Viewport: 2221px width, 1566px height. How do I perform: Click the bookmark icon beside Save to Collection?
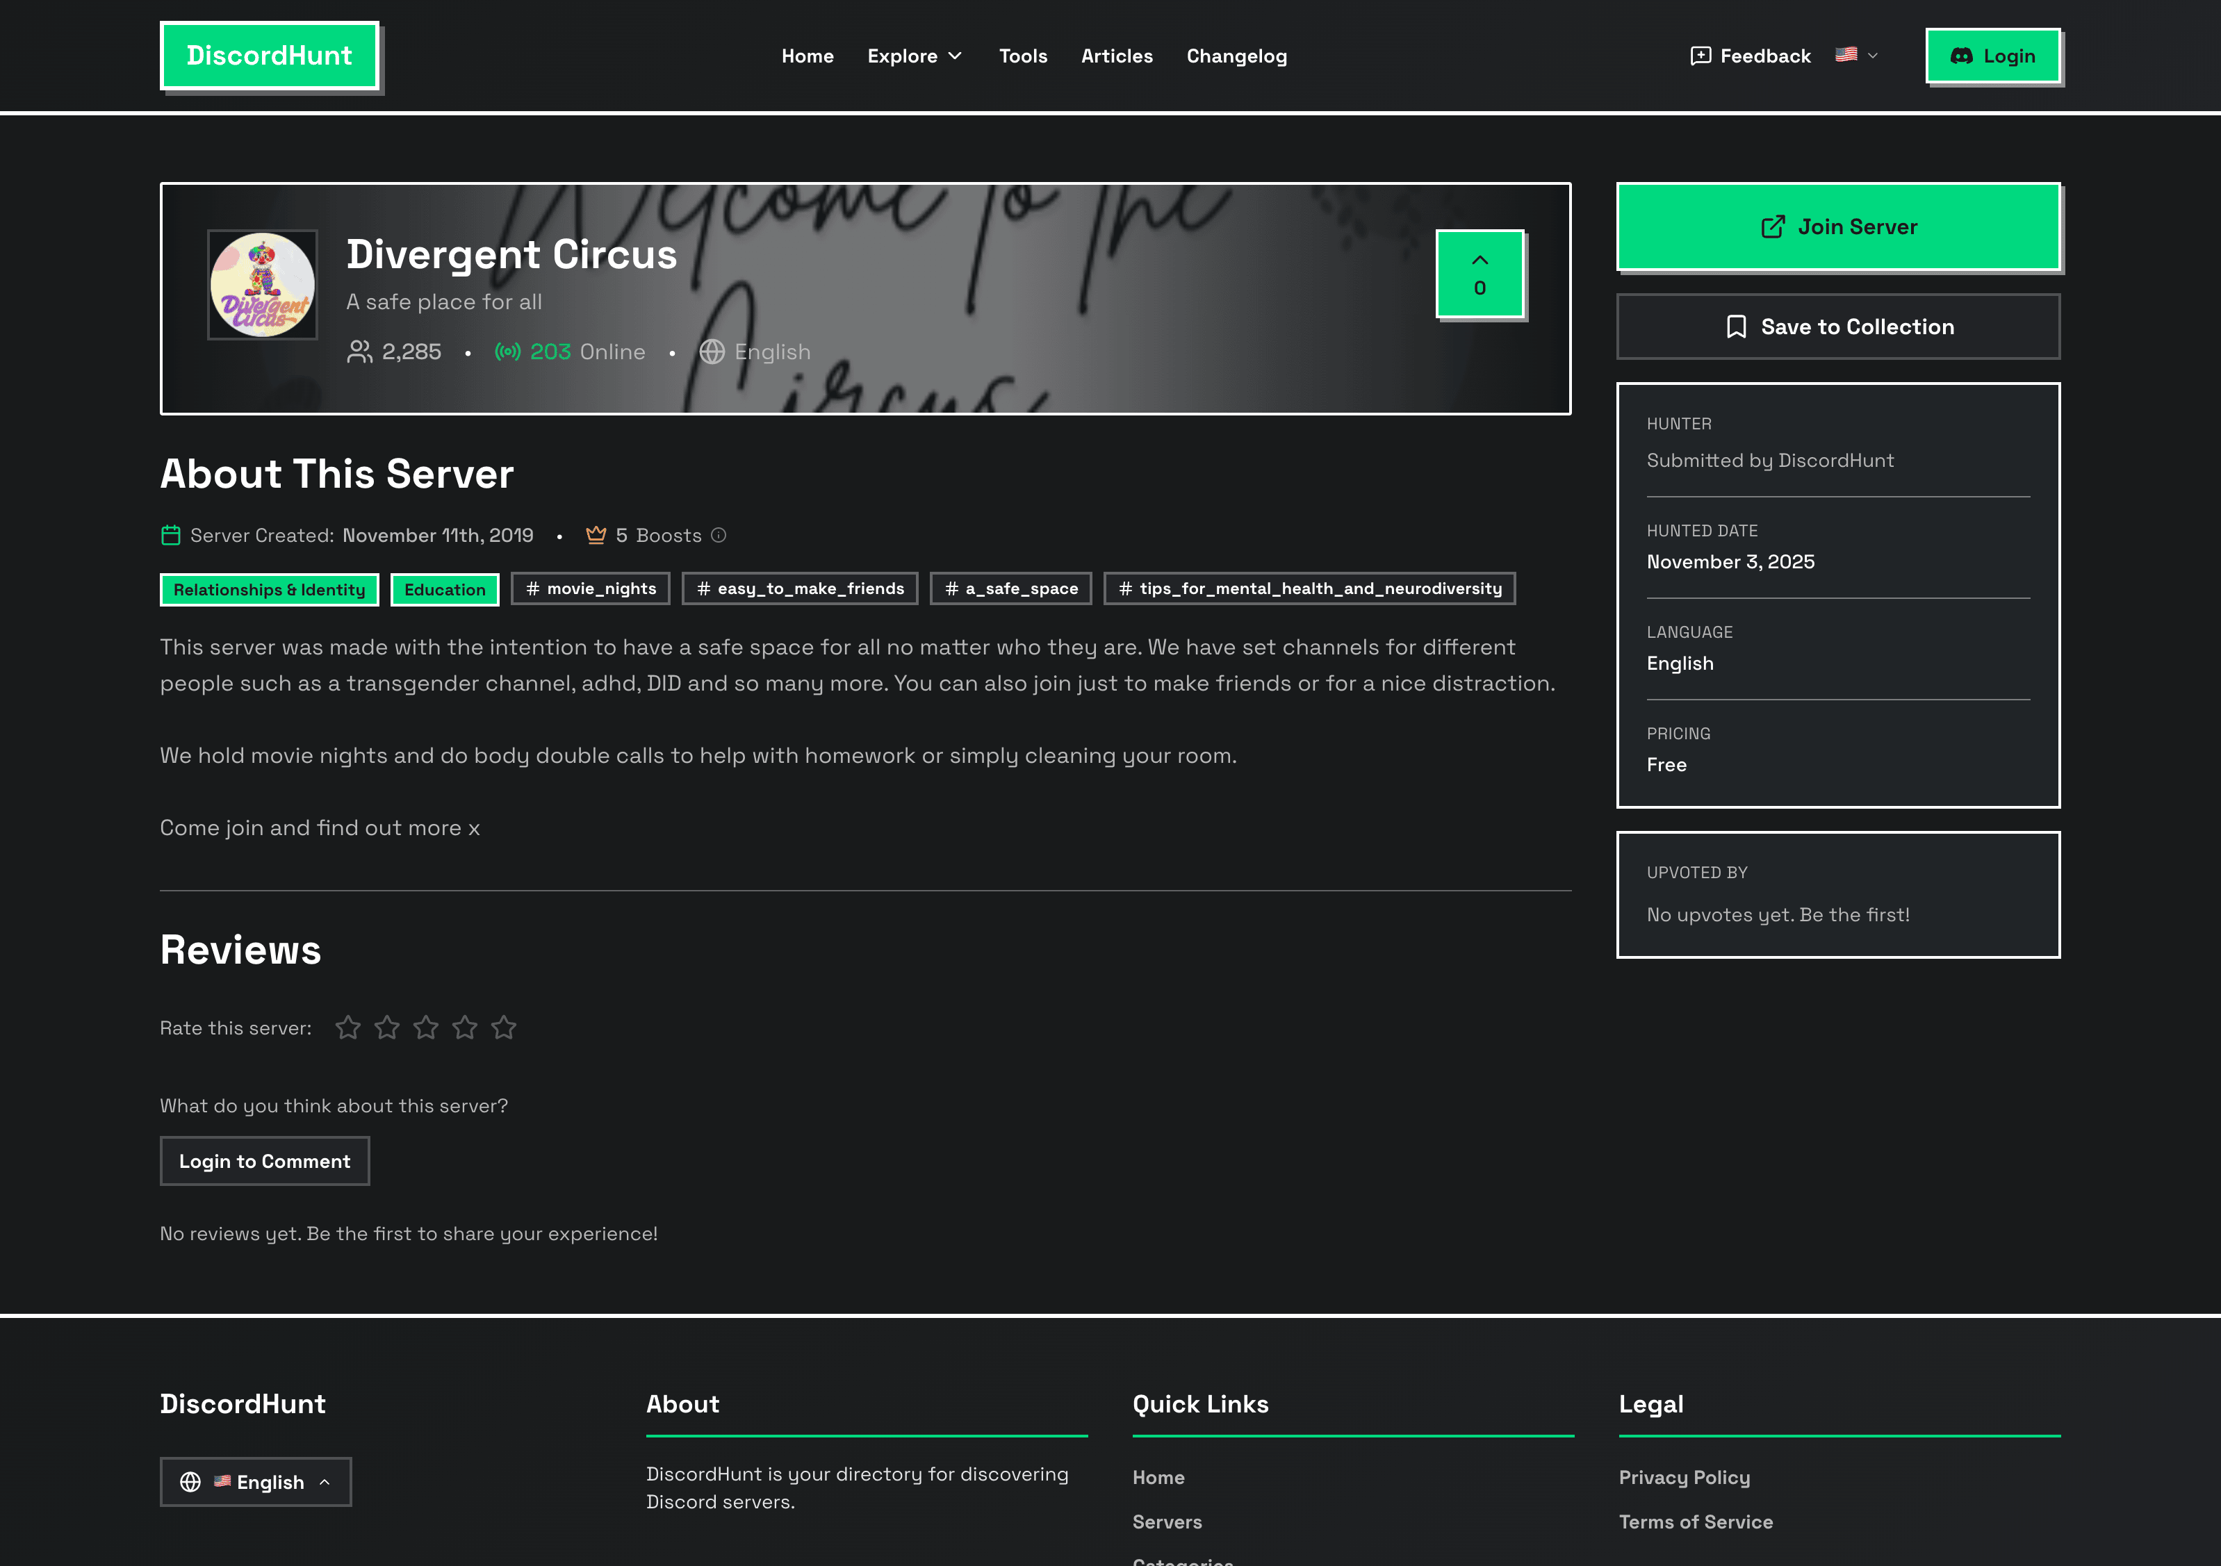[1737, 326]
